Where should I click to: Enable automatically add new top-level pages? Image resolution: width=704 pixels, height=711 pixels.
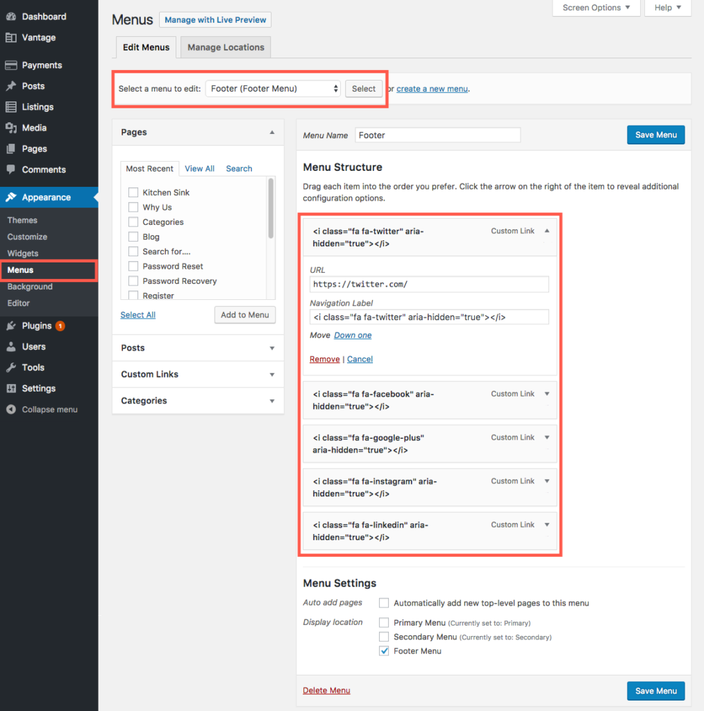click(384, 603)
